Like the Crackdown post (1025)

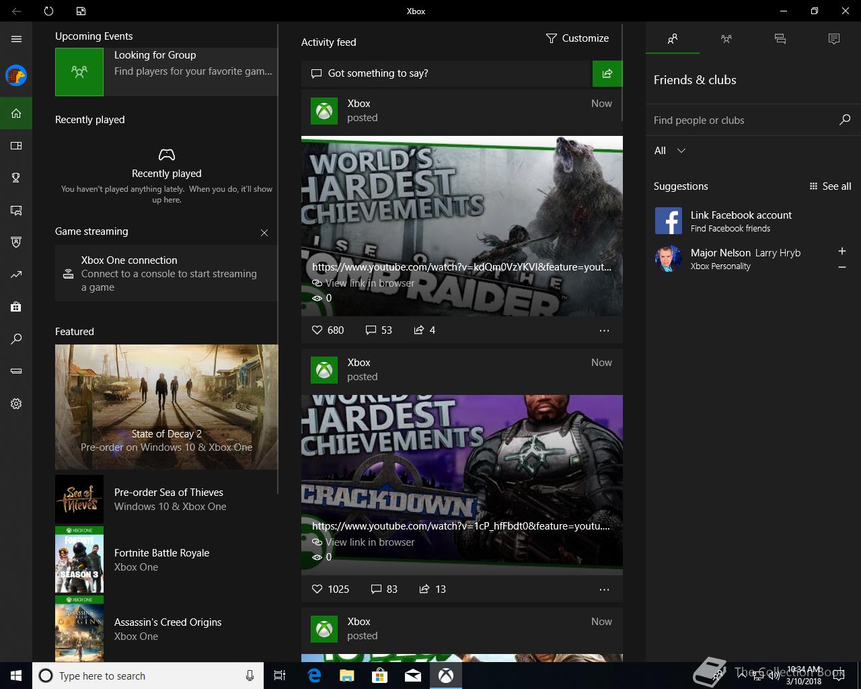(330, 589)
